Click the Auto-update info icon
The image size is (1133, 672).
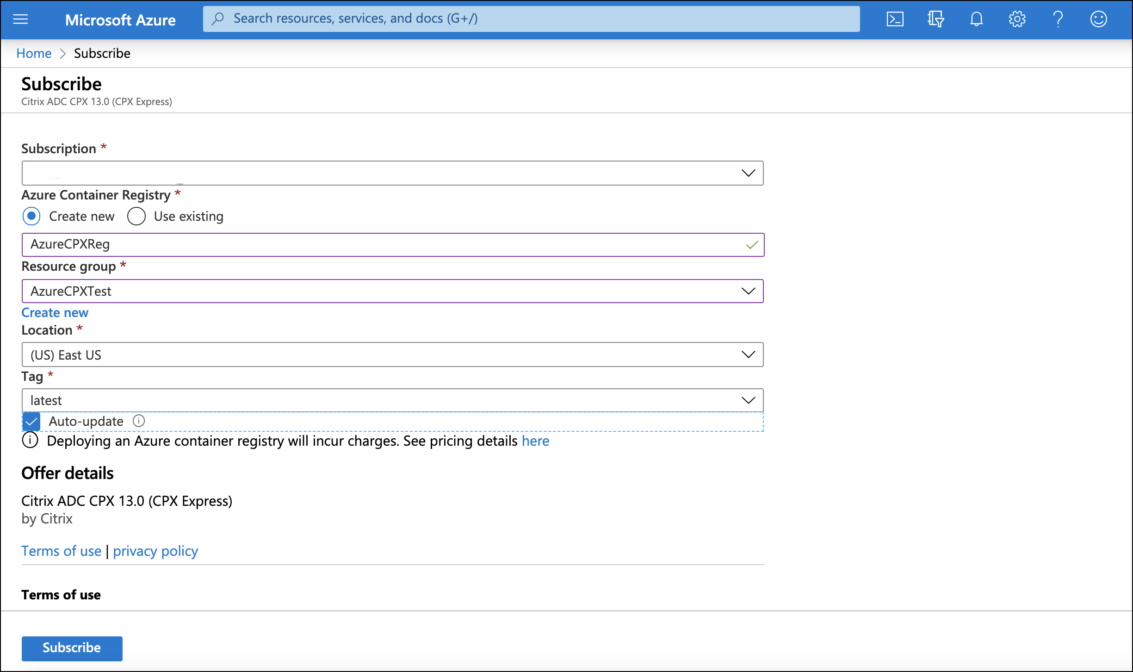(139, 421)
